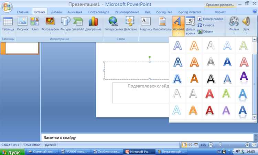
Task: Add a Гиперссылка hyperlink
Action: (114, 24)
